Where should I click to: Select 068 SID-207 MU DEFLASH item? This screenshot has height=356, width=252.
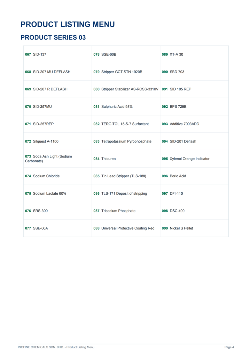(x=48, y=72)
